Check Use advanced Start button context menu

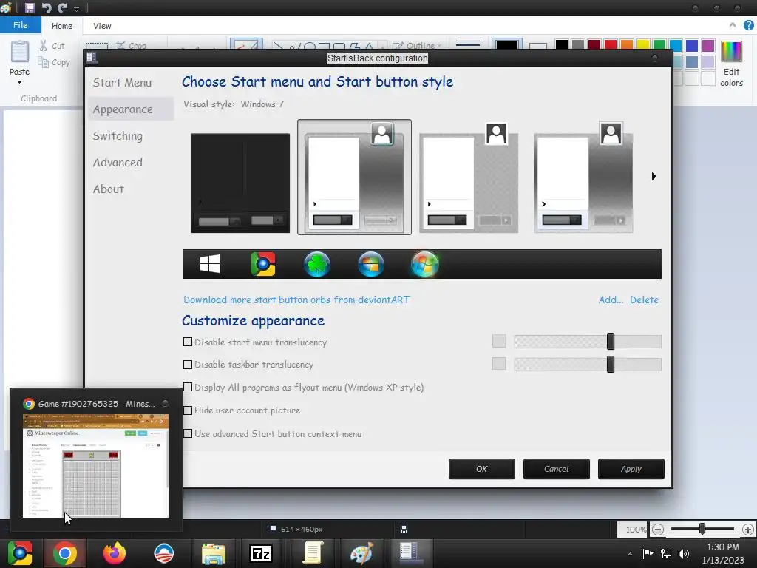point(188,433)
